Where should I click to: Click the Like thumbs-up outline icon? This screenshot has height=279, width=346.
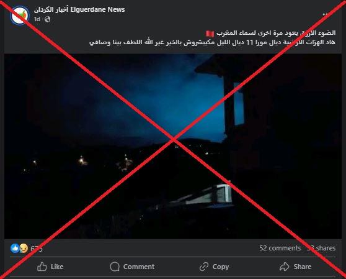coord(42,267)
